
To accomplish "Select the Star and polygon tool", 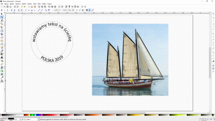I will [x=2, y=41].
